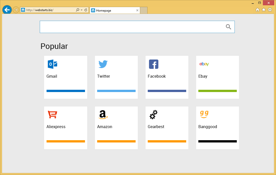Open the Gmail link label
The width and height of the screenshot is (276, 175).
point(52,76)
